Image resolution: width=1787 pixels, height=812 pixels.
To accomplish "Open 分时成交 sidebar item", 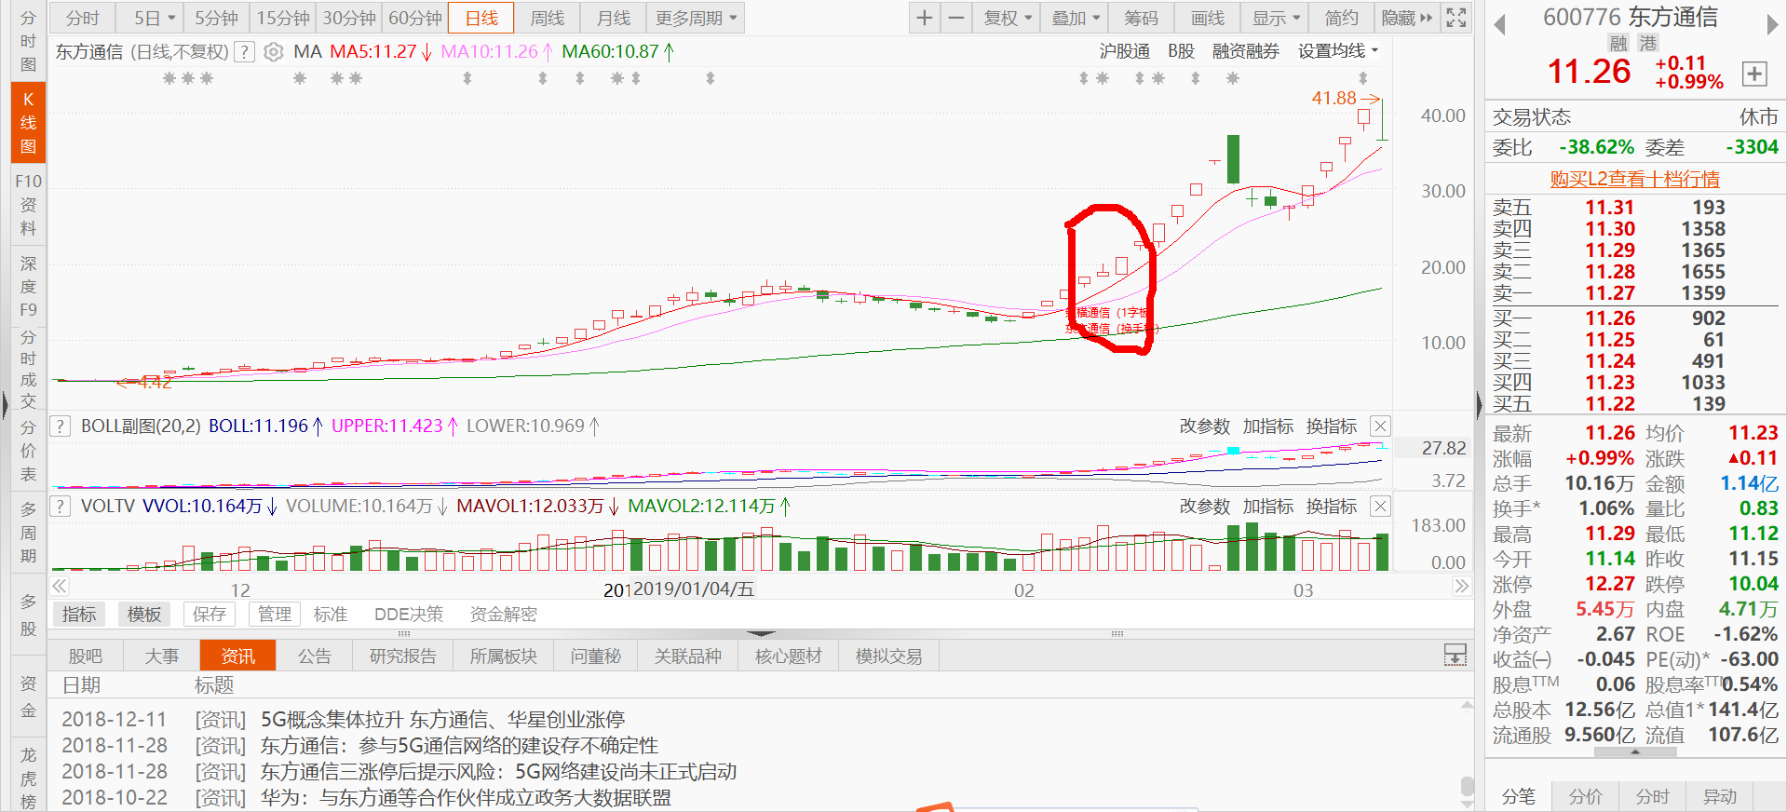I will click(28, 369).
